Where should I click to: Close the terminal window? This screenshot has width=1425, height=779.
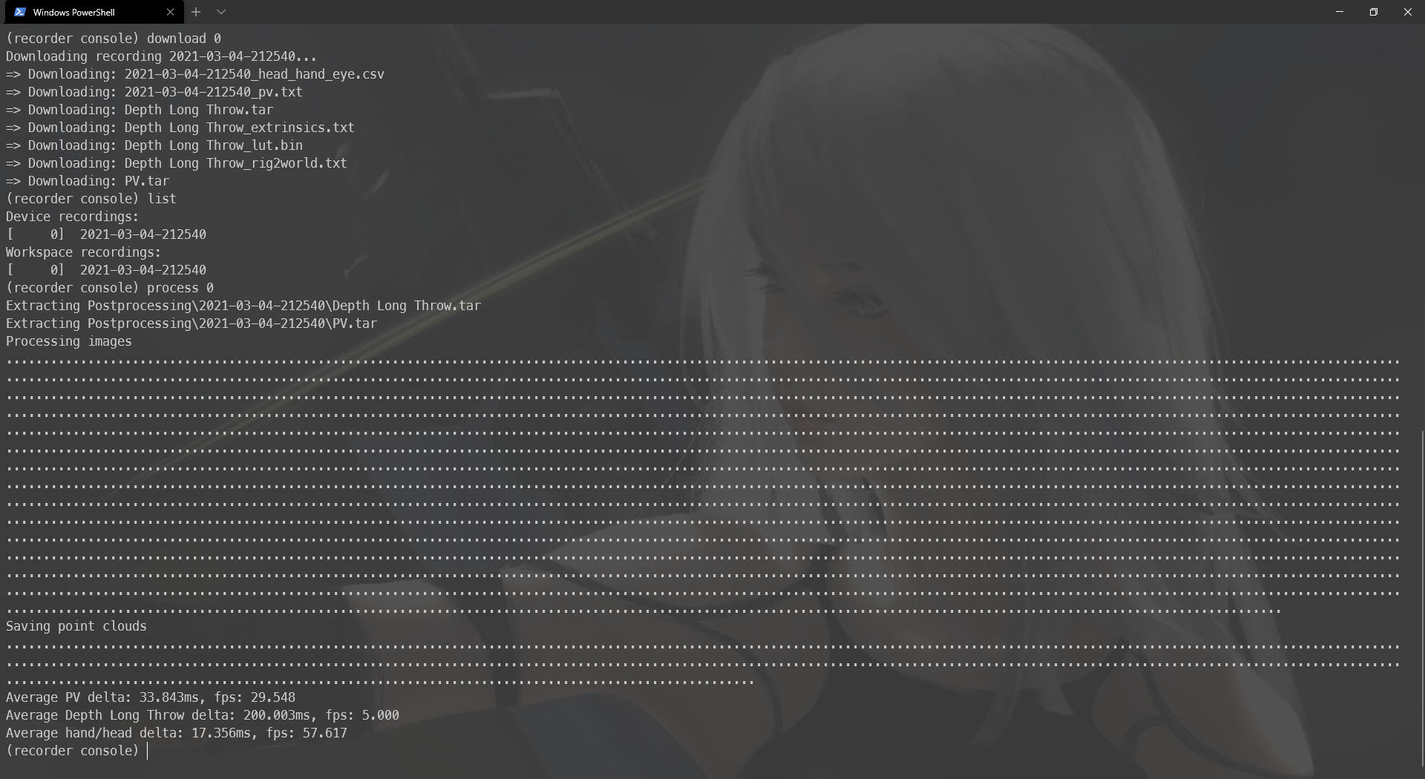(1408, 12)
